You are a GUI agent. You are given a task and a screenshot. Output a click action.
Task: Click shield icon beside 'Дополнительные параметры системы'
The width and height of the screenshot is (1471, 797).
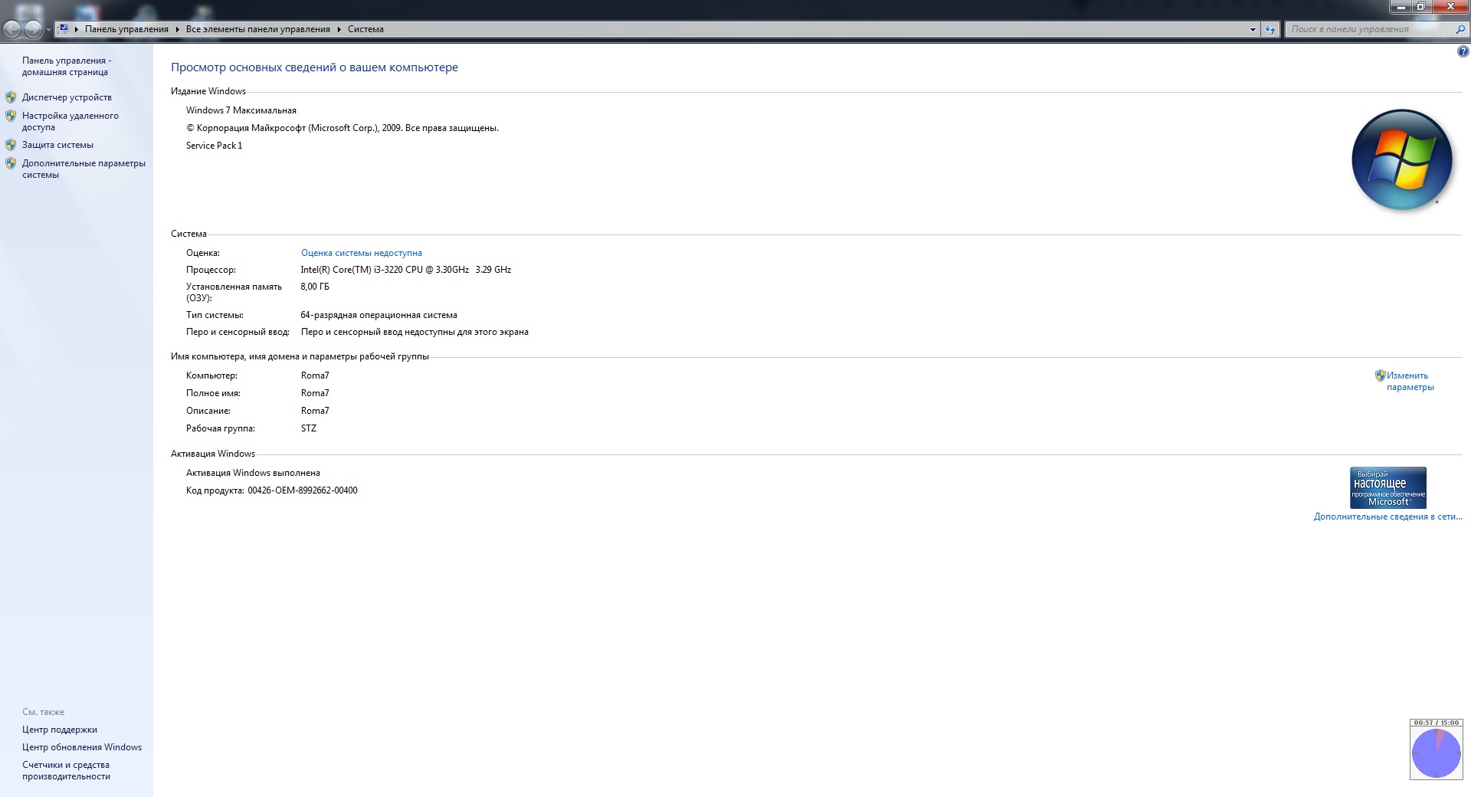pyautogui.click(x=11, y=163)
